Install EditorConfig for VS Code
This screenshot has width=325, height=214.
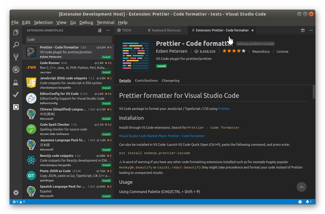pyautogui.click(x=106, y=104)
